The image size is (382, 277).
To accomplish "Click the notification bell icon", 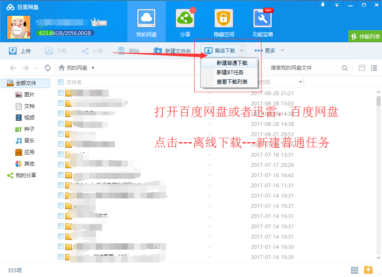I will tap(323, 5).
